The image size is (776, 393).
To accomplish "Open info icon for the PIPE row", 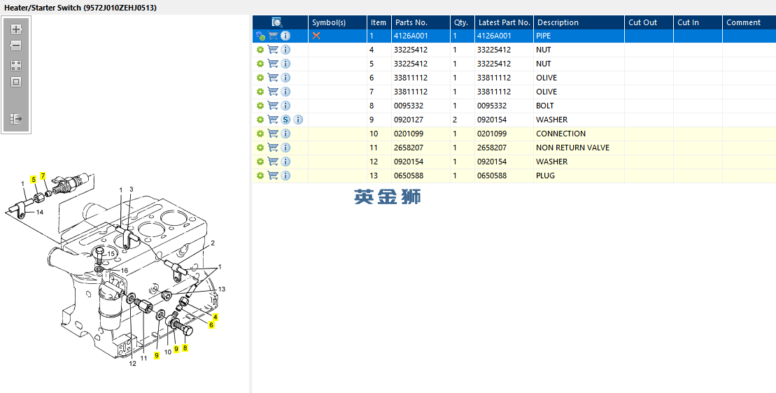I will (x=285, y=36).
